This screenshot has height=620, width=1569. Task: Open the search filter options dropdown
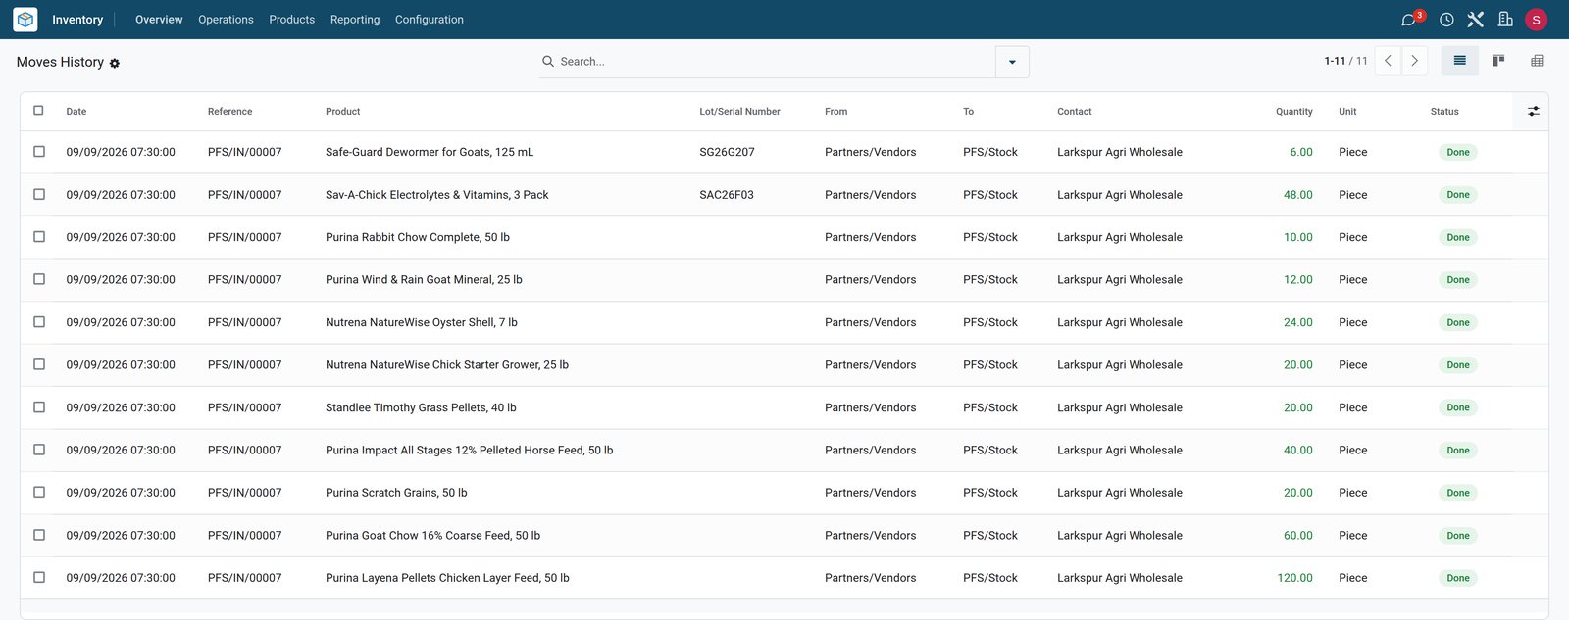(x=1012, y=62)
